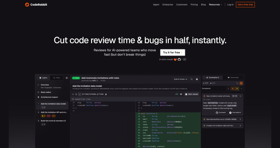Click the red 1 badge under Add the invitation API

pyautogui.click(x=49, y=116)
